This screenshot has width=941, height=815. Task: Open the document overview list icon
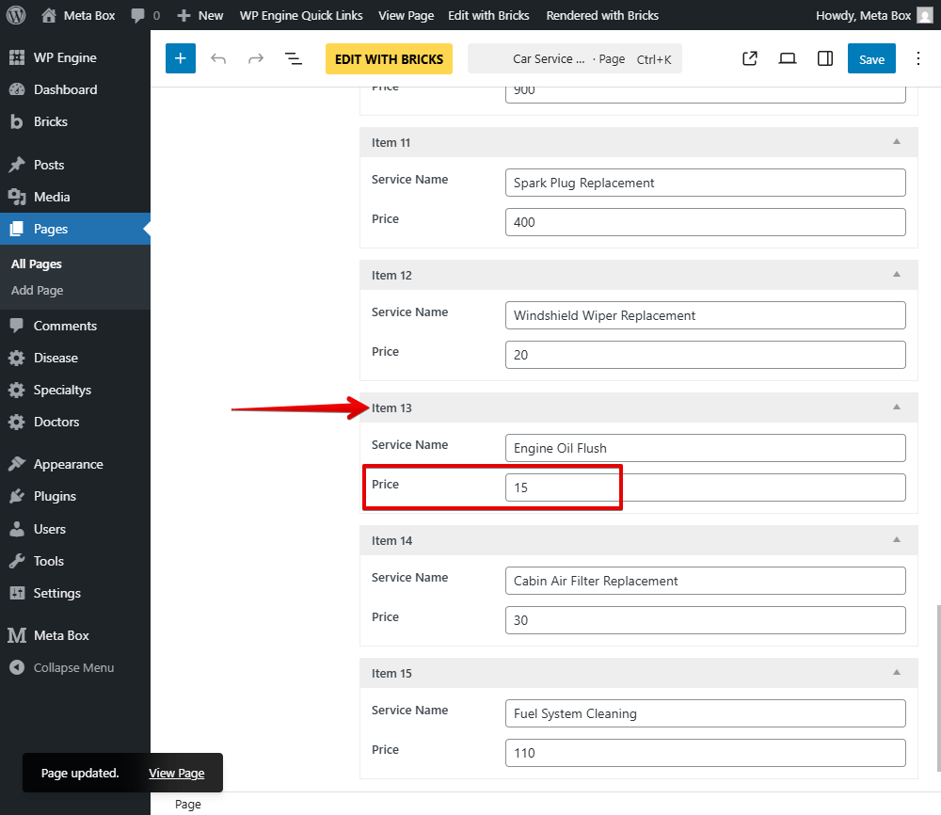[294, 58]
